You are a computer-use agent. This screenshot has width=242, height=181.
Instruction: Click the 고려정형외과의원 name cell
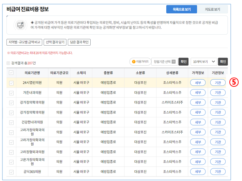pyautogui.click(x=32, y=152)
